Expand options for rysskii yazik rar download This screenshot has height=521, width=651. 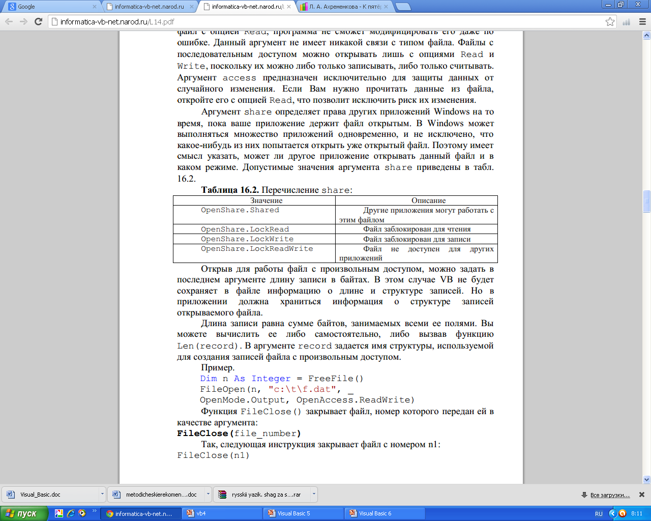[x=314, y=494]
